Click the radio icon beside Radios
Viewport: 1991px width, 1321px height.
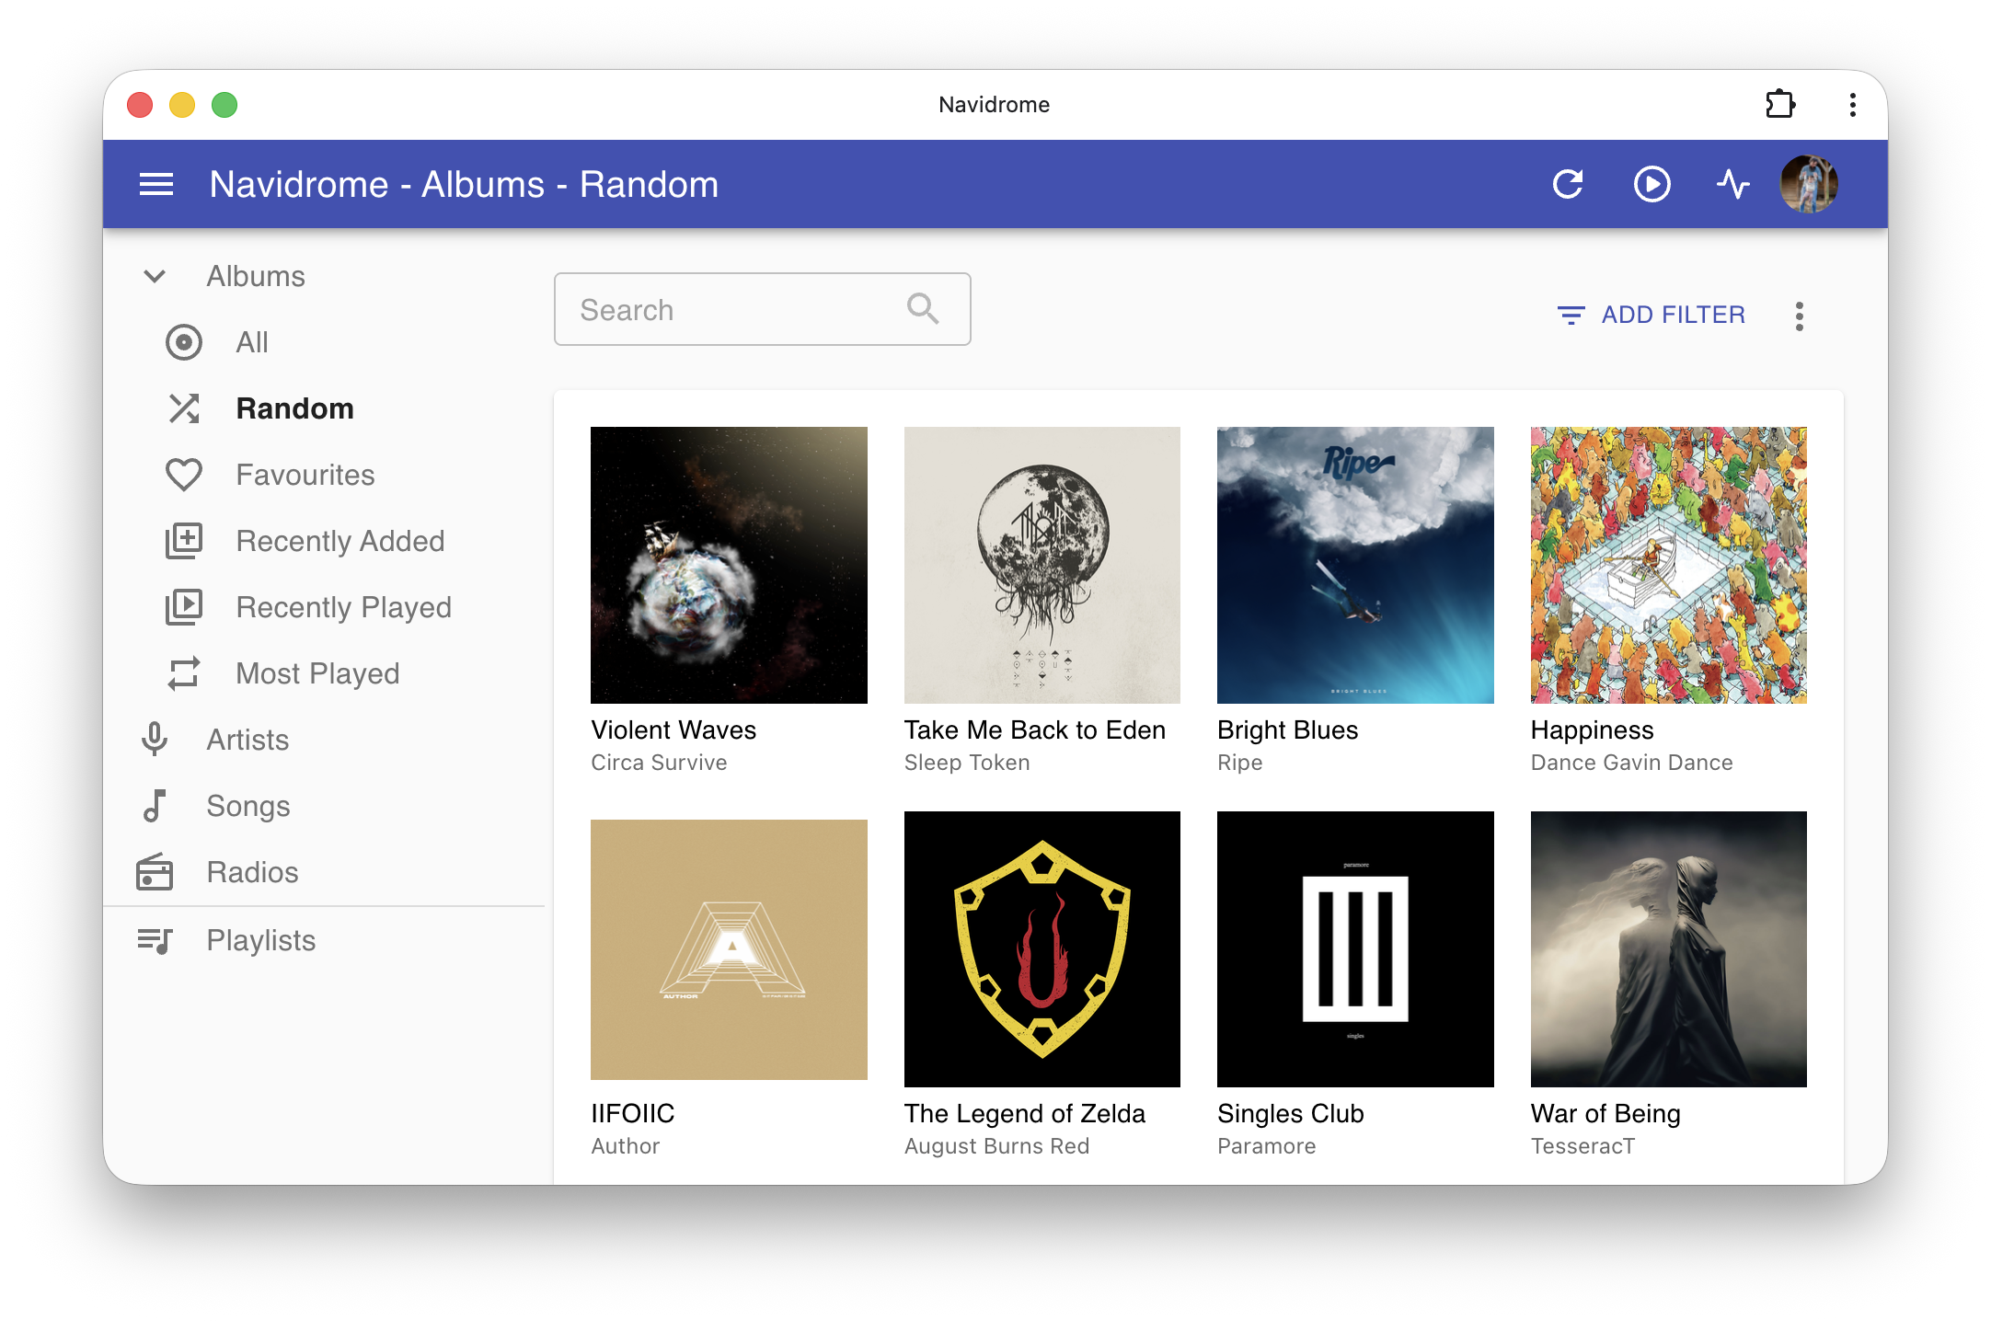click(x=155, y=872)
